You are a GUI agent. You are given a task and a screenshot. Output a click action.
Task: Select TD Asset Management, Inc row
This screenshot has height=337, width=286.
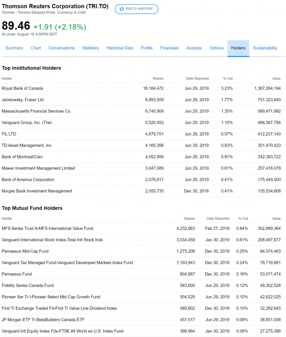(141, 145)
